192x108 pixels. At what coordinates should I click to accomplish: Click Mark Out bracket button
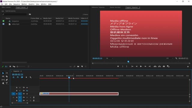pyautogui.click(x=127, y=66)
